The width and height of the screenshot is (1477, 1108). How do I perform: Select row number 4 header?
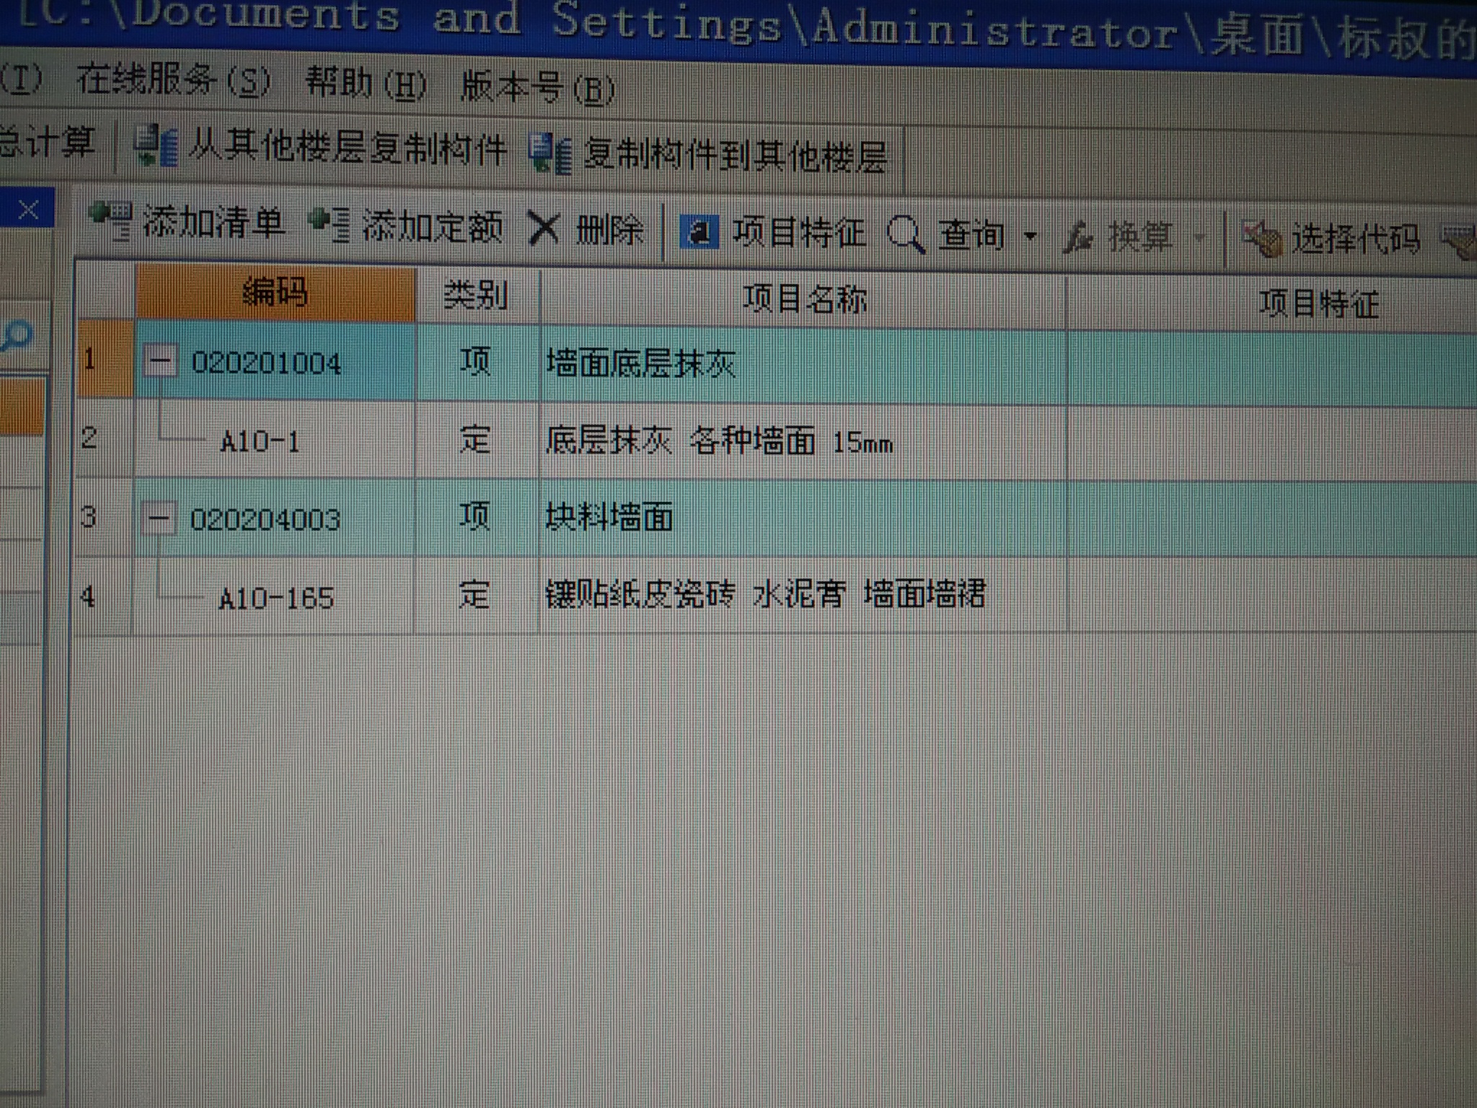click(105, 596)
